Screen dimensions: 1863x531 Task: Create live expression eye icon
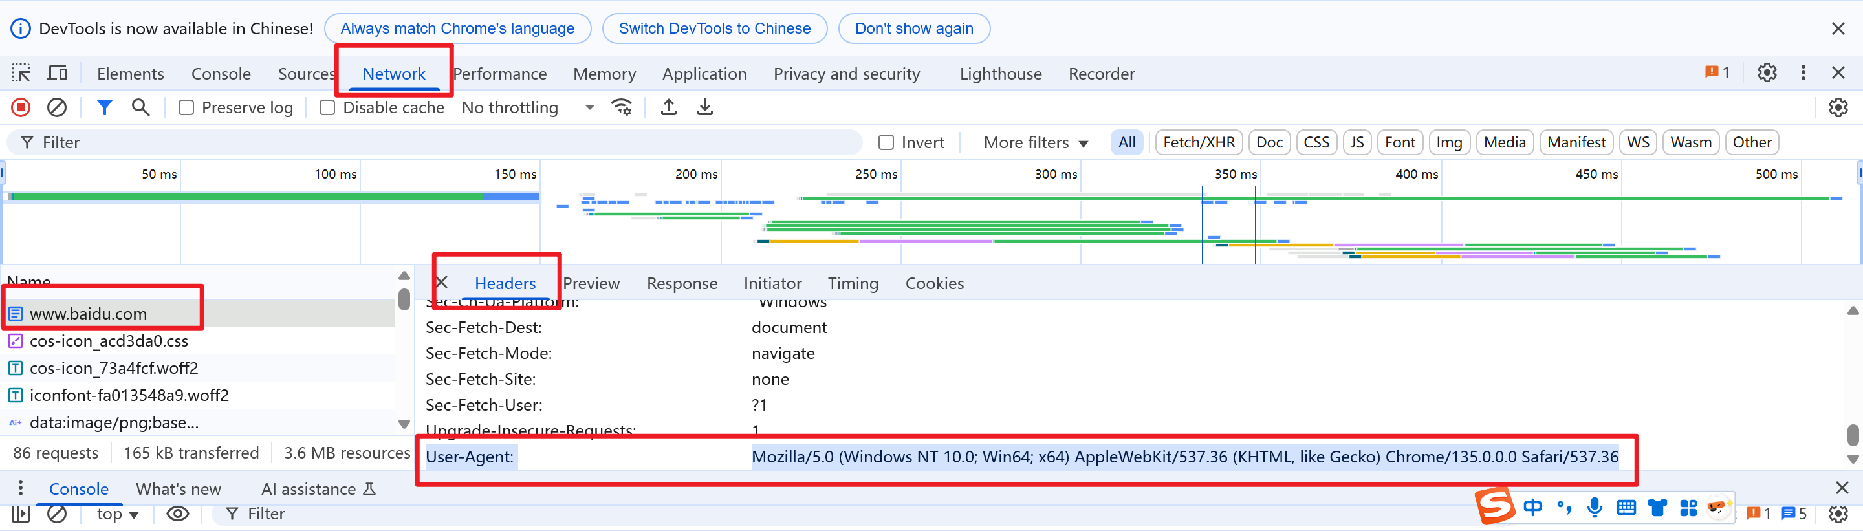point(178,514)
